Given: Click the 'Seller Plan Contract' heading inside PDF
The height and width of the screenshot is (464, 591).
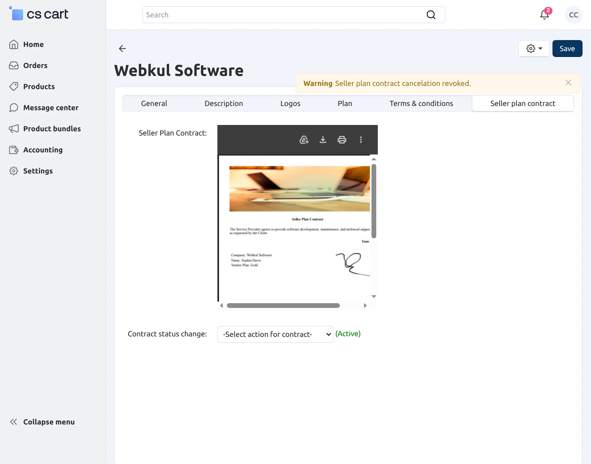Looking at the screenshot, I should [307, 219].
